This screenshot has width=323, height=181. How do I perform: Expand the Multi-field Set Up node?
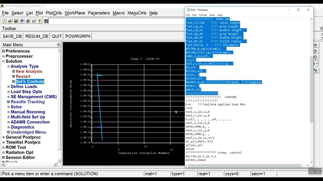click(9, 117)
